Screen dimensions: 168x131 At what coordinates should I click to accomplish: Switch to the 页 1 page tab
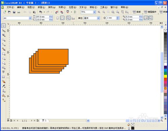(44, 121)
